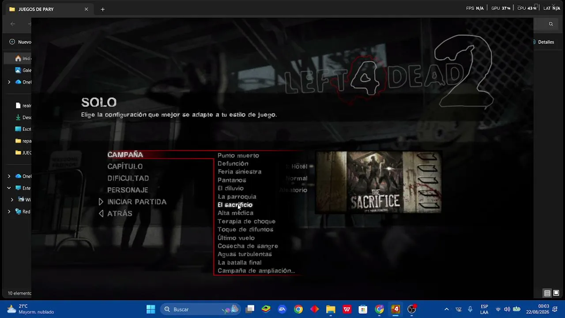Viewport: 565px width, 318px height.
Task: Select Cosecha de sangre campaign
Action: pos(248,246)
